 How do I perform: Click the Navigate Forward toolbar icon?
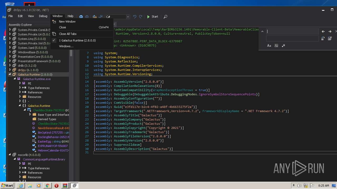pos(87,17)
